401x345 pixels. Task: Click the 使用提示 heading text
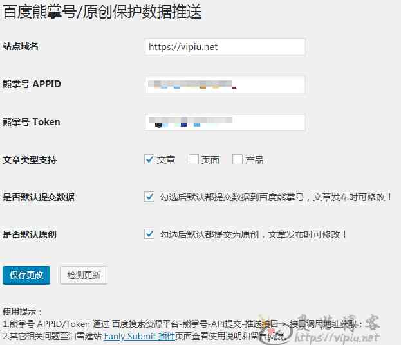pos(23,312)
